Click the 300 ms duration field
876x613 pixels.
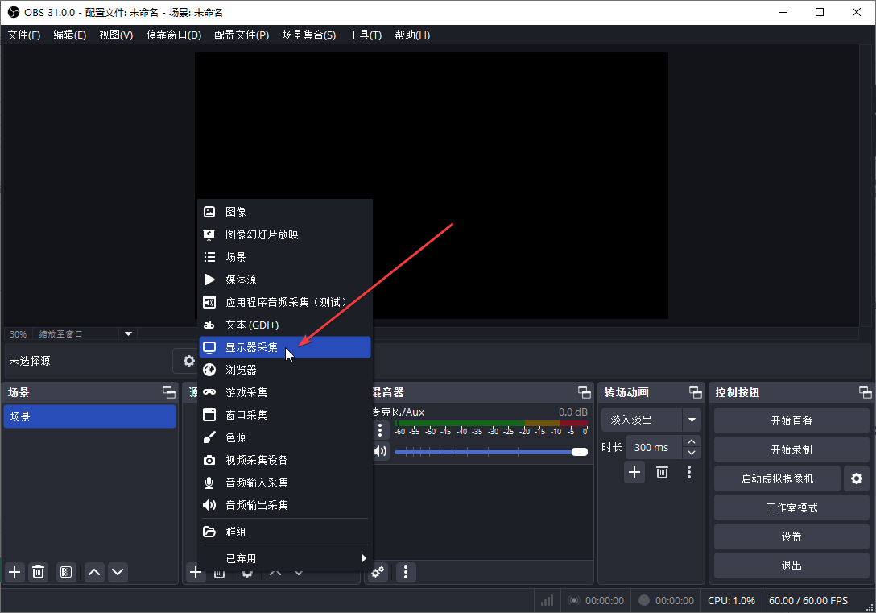pos(654,448)
